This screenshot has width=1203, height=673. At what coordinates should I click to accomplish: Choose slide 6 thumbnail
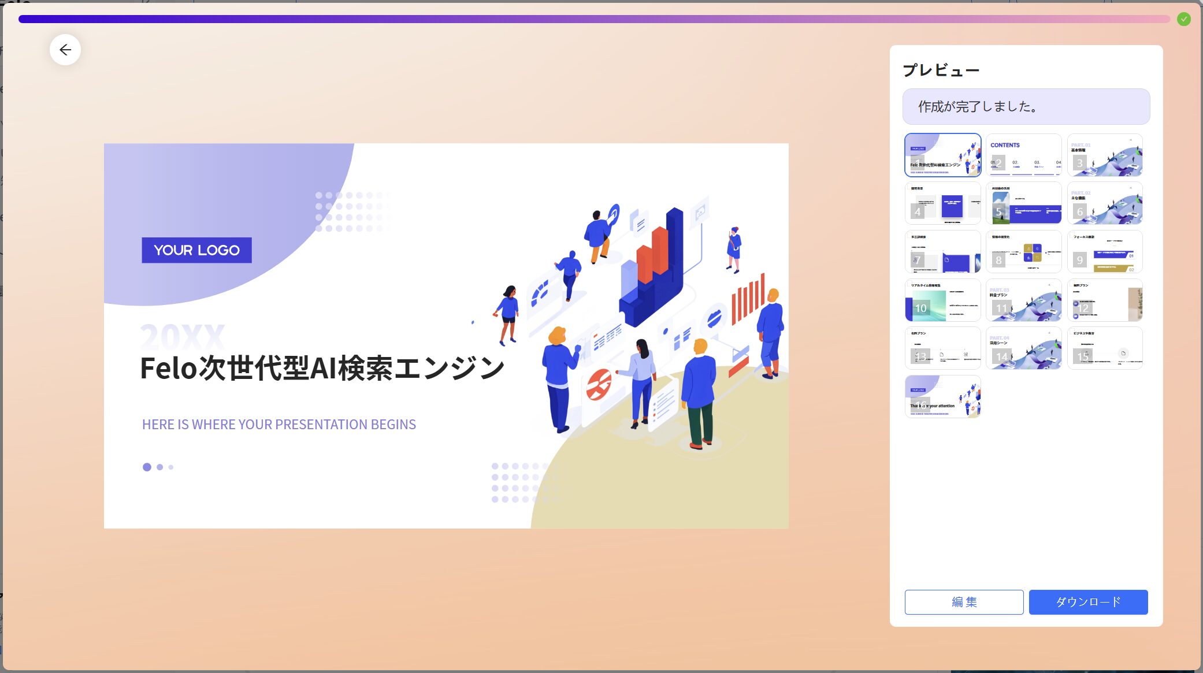1105,203
